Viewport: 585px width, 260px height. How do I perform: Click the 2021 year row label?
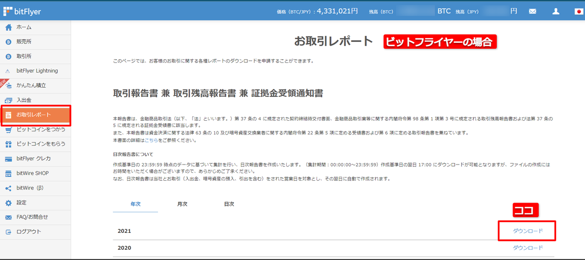pos(124,231)
